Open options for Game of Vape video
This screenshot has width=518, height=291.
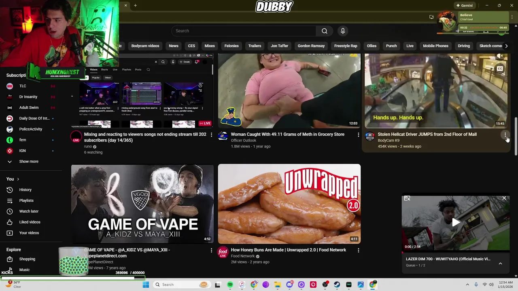tap(211, 250)
